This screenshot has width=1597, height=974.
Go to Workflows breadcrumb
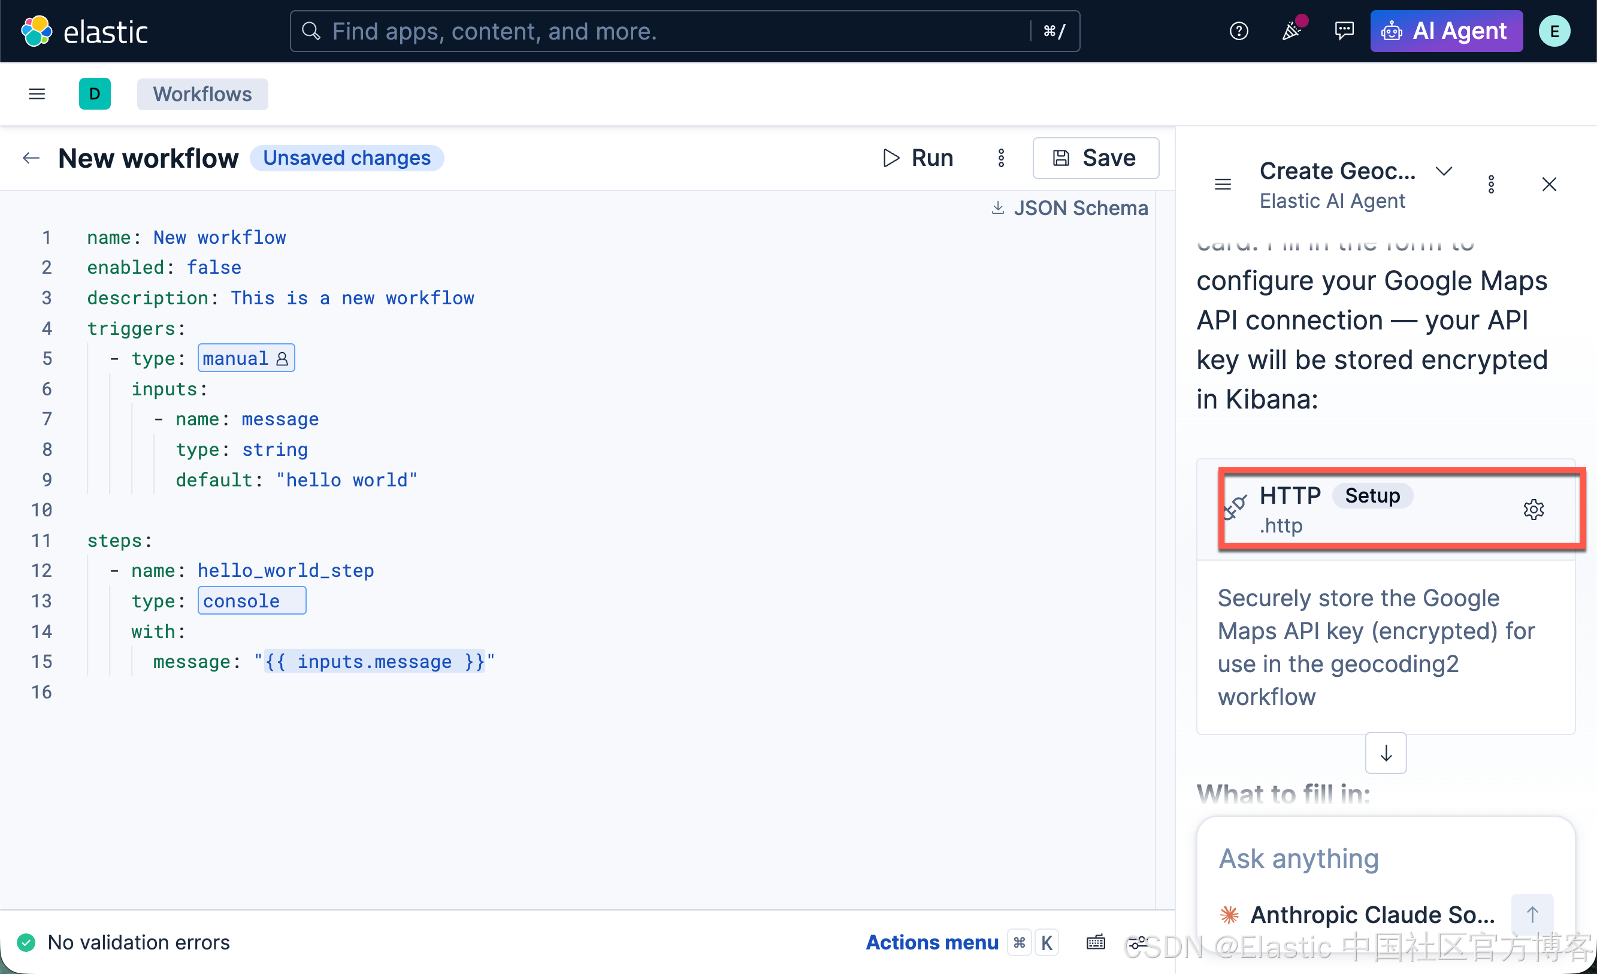(202, 94)
